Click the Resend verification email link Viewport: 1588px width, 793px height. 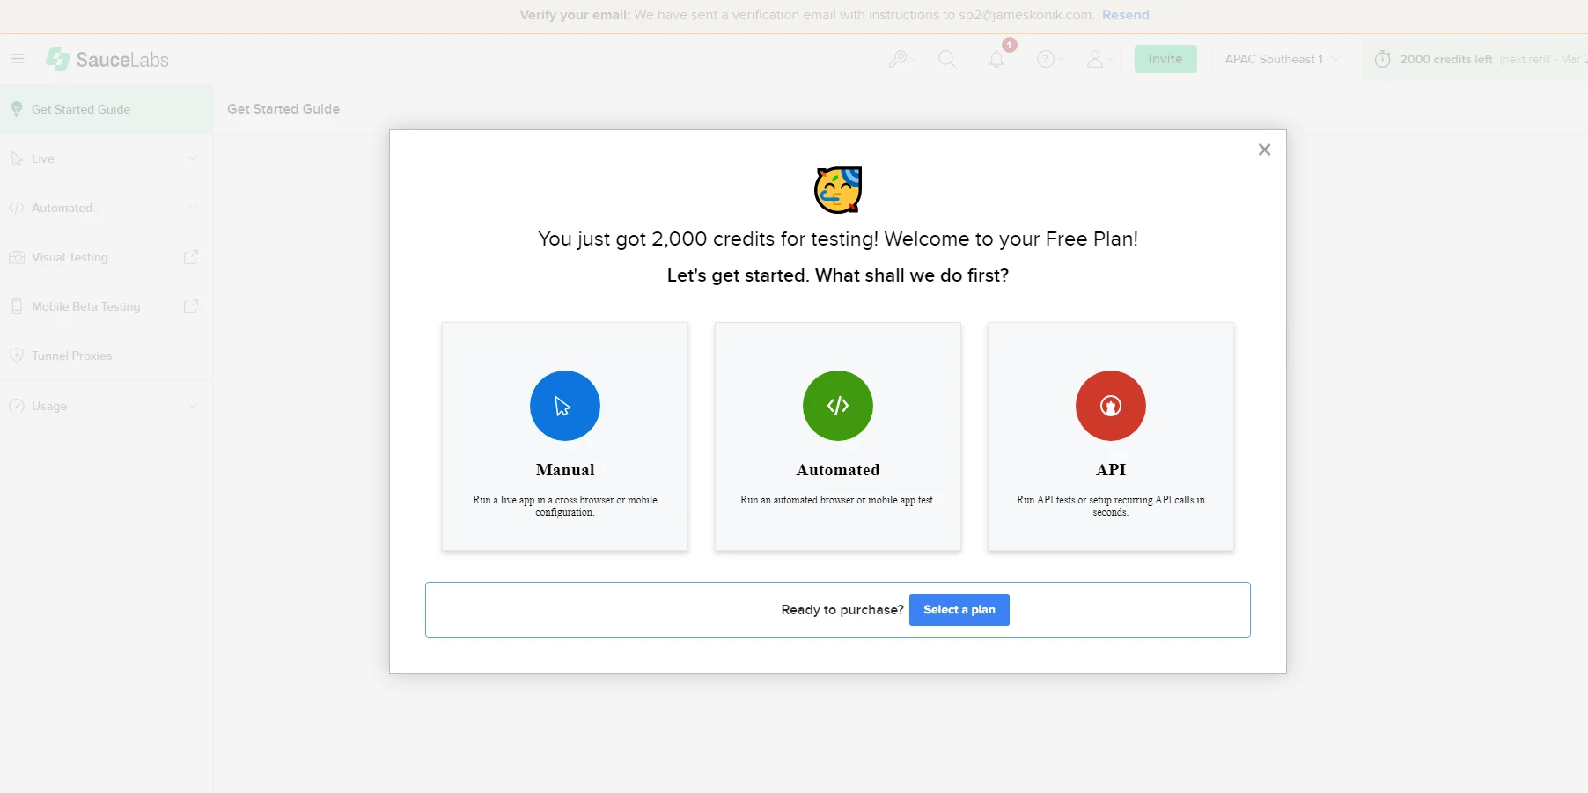[1126, 15]
